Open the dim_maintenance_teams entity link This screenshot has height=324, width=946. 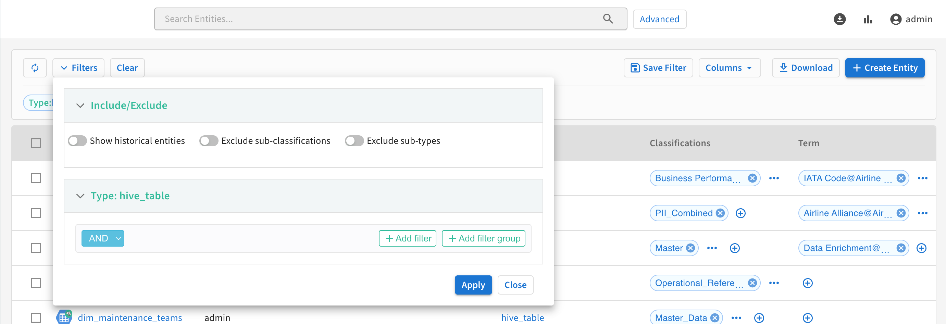pos(129,317)
